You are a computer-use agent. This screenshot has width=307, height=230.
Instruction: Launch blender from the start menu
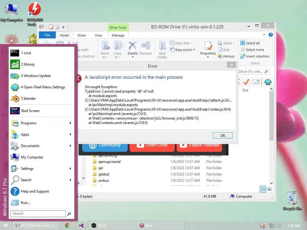pyautogui.click(x=42, y=98)
